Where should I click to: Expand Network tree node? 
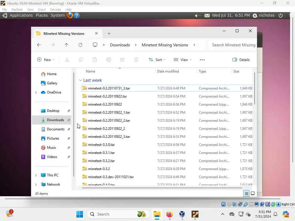tap(36, 184)
